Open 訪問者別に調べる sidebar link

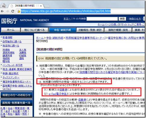[x=12, y=42]
